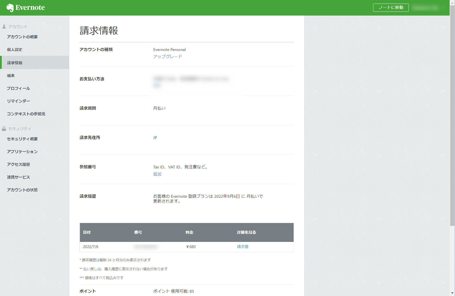This screenshot has height=296, width=455.
Task: Click the JP billing address value
Action: 155,138
